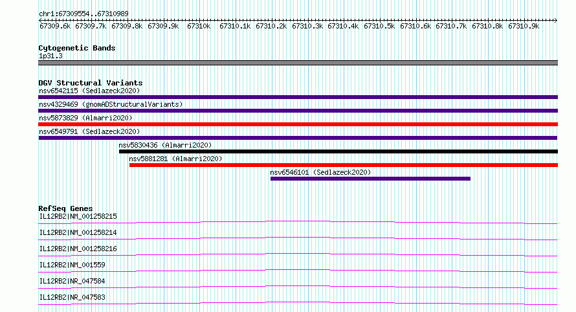
Task: Select the short purple bar for nsv6546101
Action: click(x=370, y=179)
